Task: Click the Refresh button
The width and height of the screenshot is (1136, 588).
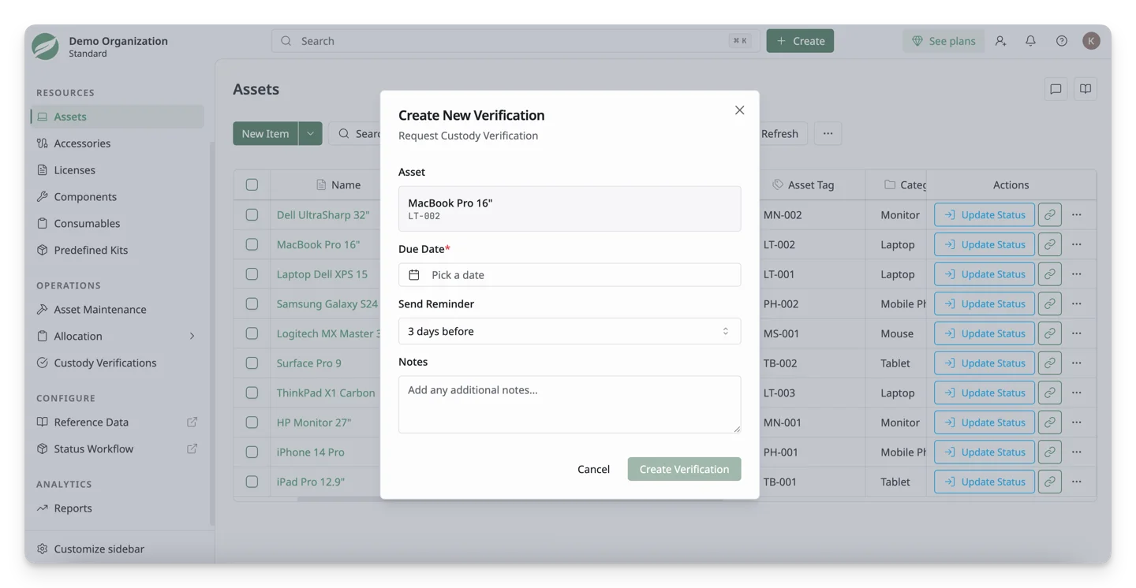Action: tap(779, 134)
